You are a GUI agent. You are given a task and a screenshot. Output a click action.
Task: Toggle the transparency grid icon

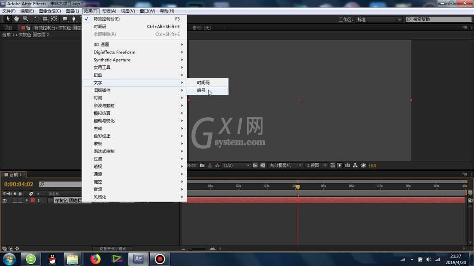pyautogui.click(x=263, y=166)
